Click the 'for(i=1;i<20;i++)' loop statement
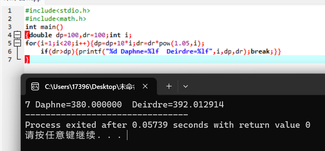 [58, 43]
